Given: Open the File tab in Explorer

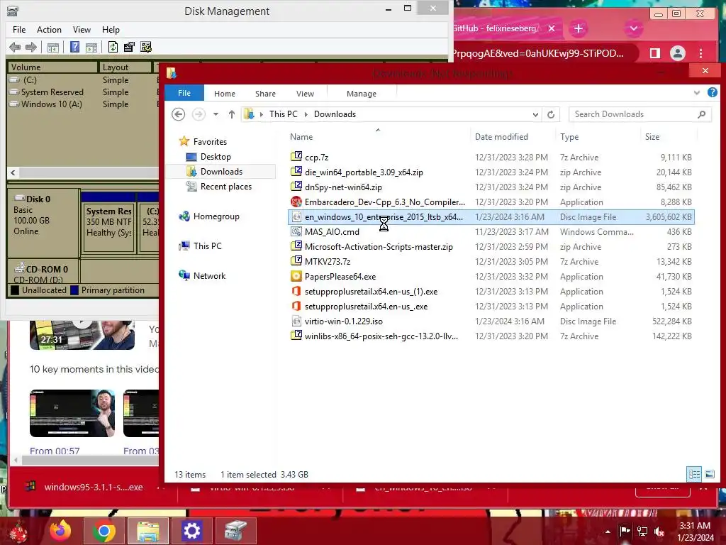Looking at the screenshot, I should click(184, 93).
